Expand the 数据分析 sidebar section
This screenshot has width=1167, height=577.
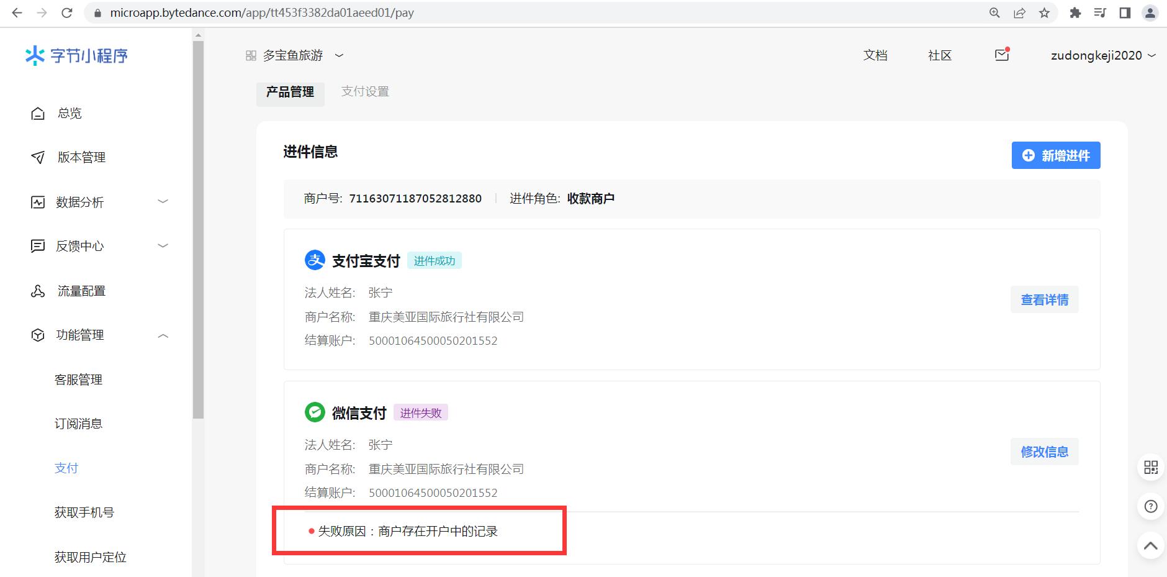[163, 202]
